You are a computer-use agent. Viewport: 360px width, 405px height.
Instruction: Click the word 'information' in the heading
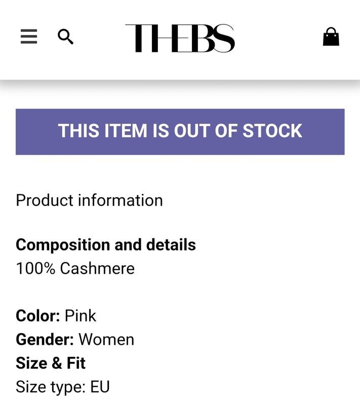pyautogui.click(x=121, y=200)
